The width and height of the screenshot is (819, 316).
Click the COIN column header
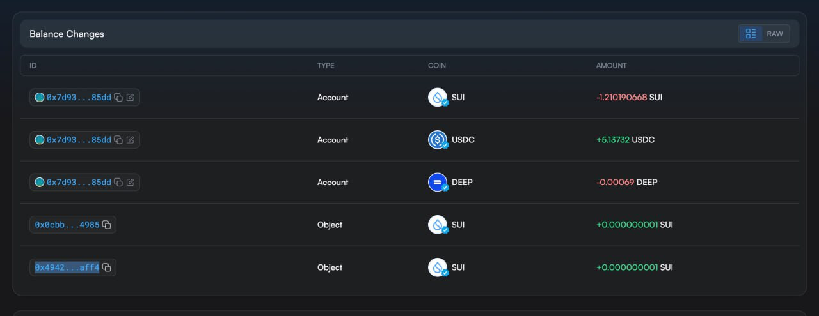click(x=437, y=66)
